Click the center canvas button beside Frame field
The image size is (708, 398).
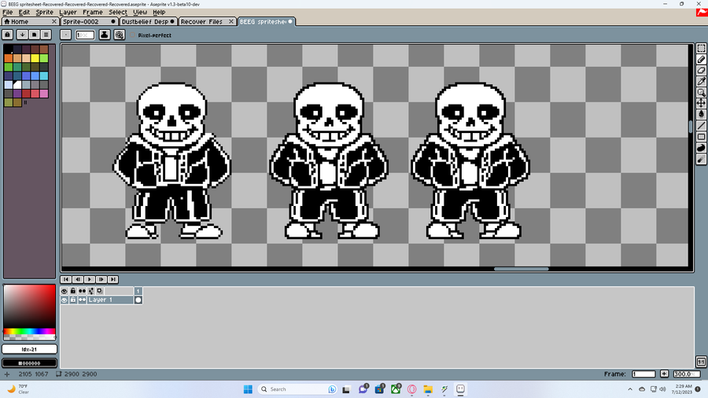tap(664, 374)
